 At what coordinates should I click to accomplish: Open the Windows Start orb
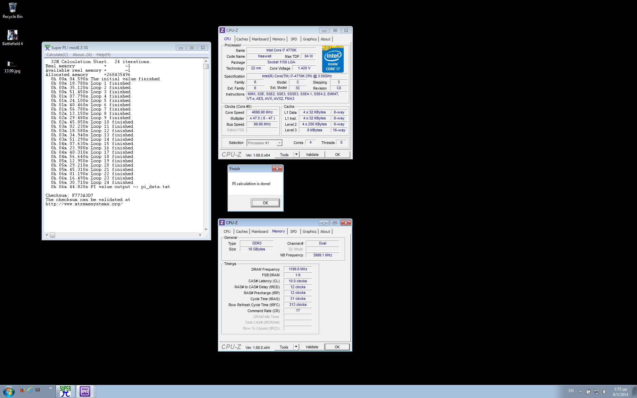coord(9,391)
